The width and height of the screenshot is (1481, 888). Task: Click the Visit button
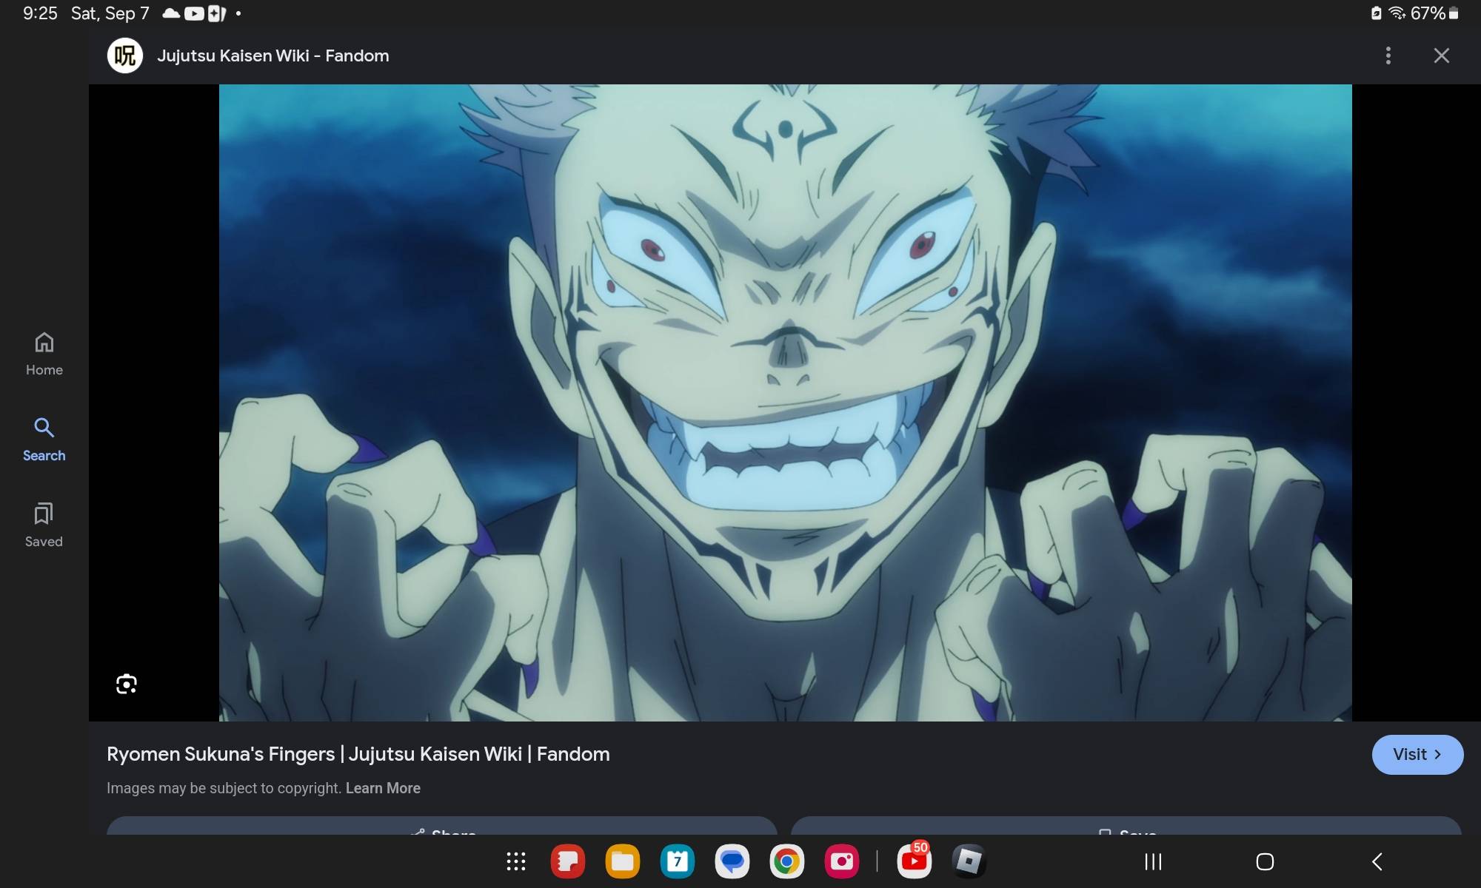coord(1417,754)
